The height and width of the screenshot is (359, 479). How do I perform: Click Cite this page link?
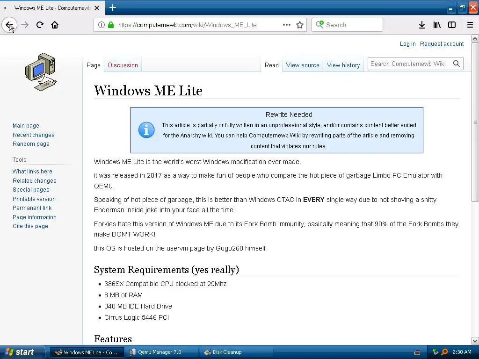(x=30, y=226)
